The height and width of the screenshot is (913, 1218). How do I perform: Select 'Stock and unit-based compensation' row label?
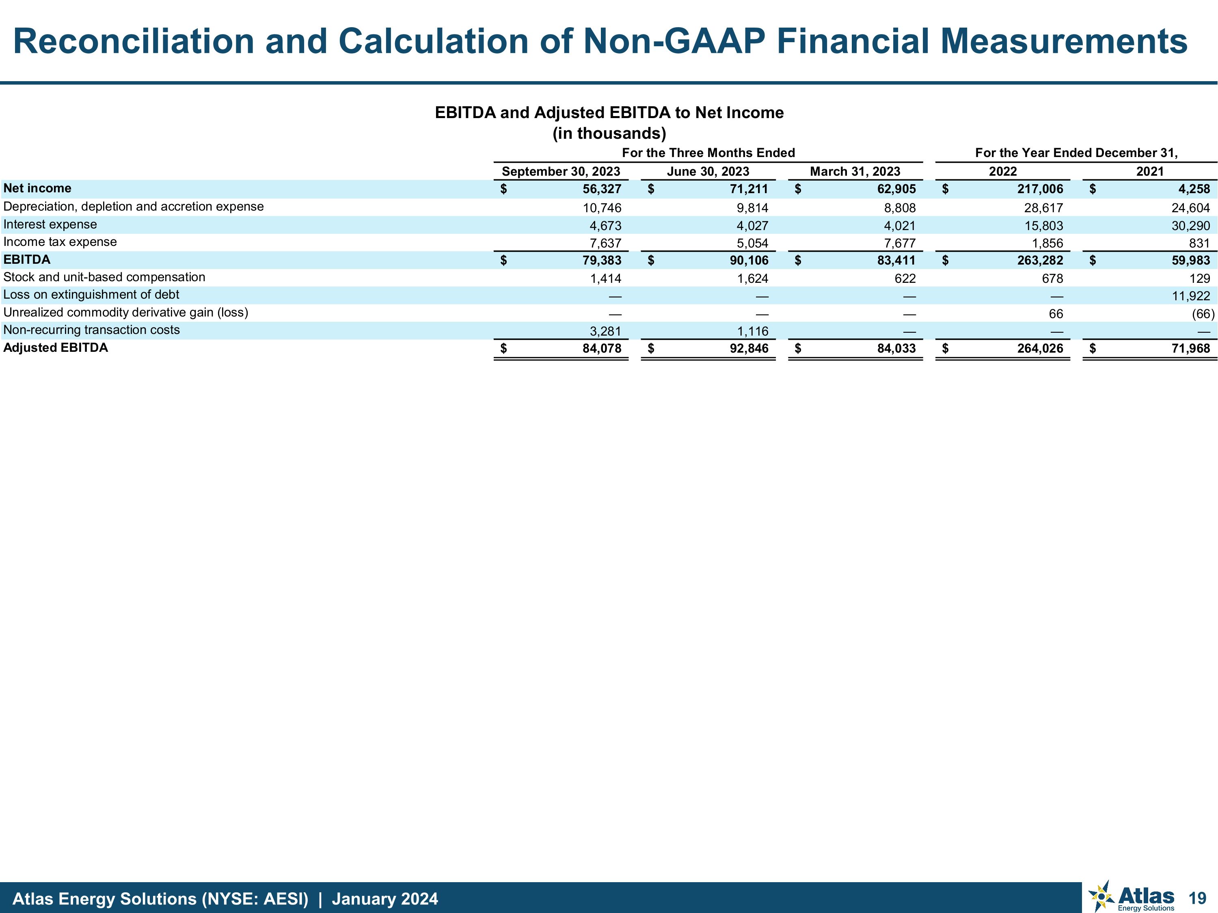(x=104, y=278)
